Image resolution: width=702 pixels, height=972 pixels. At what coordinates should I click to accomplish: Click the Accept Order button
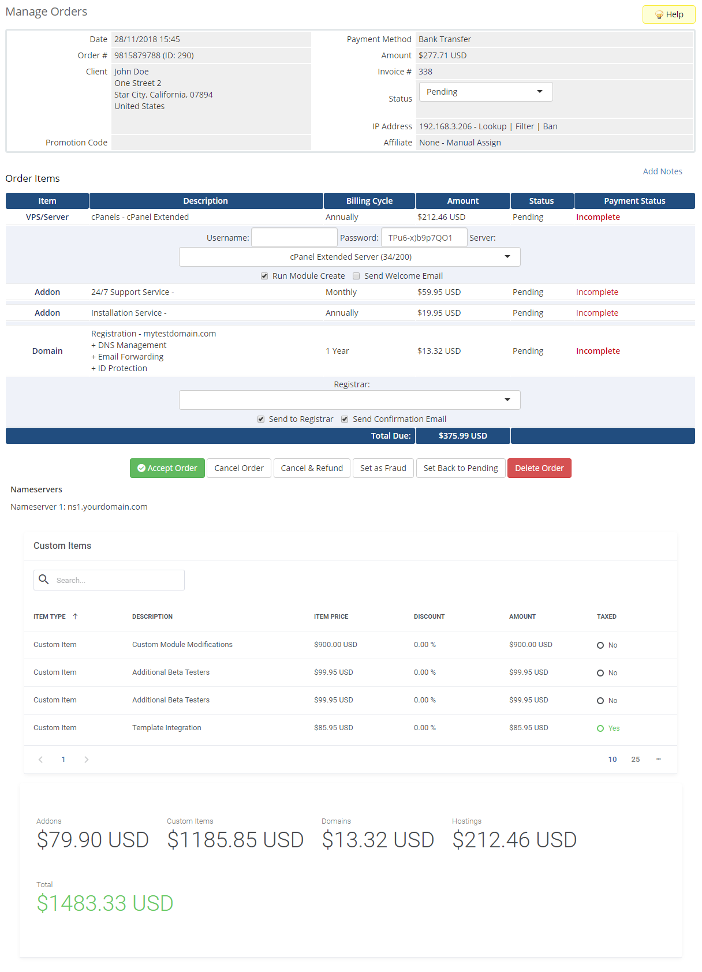[x=167, y=468]
